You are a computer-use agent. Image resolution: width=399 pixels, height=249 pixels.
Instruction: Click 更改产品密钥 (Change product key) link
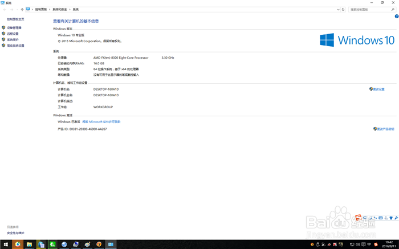coord(385,129)
